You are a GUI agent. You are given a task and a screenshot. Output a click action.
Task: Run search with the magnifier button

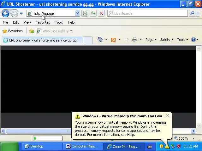pos(192,13)
